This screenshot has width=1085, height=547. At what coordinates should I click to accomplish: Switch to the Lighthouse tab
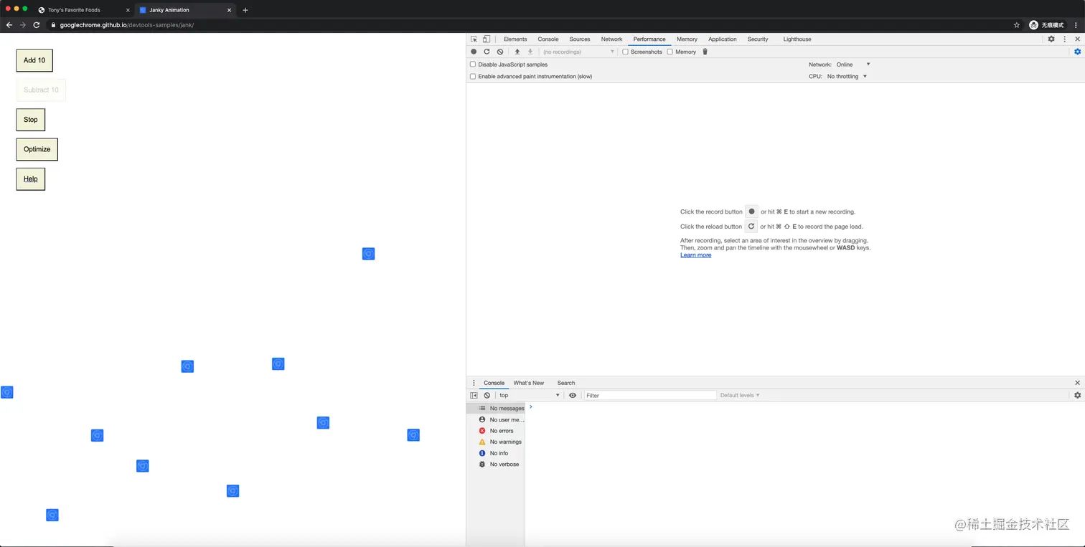[797, 39]
